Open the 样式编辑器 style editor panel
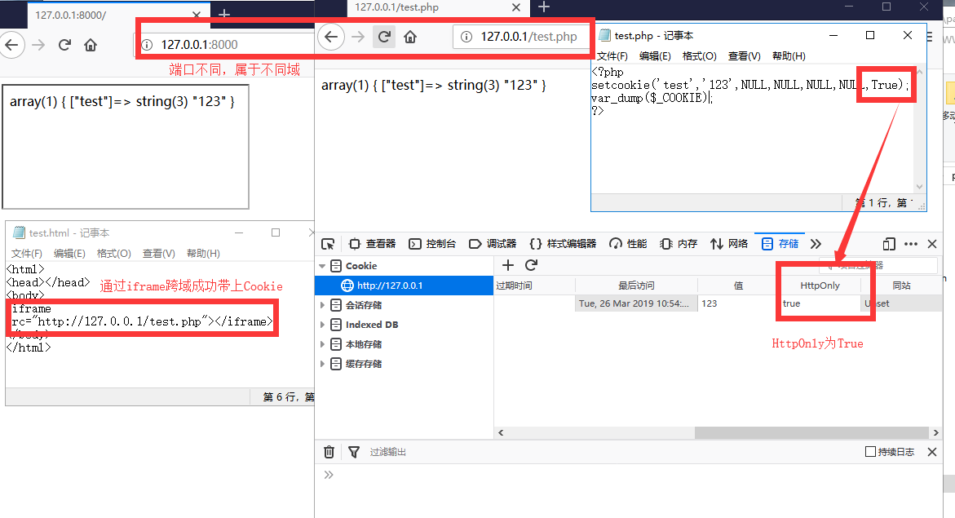 click(563, 244)
